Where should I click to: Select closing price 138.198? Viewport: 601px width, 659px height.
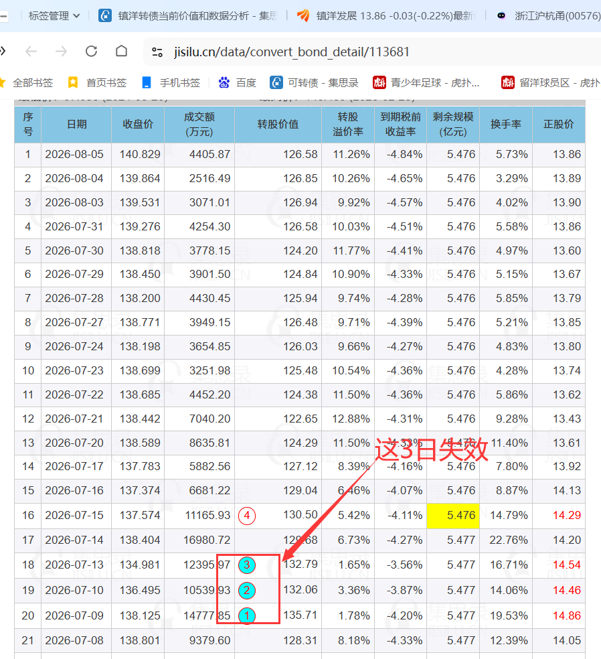pos(140,346)
